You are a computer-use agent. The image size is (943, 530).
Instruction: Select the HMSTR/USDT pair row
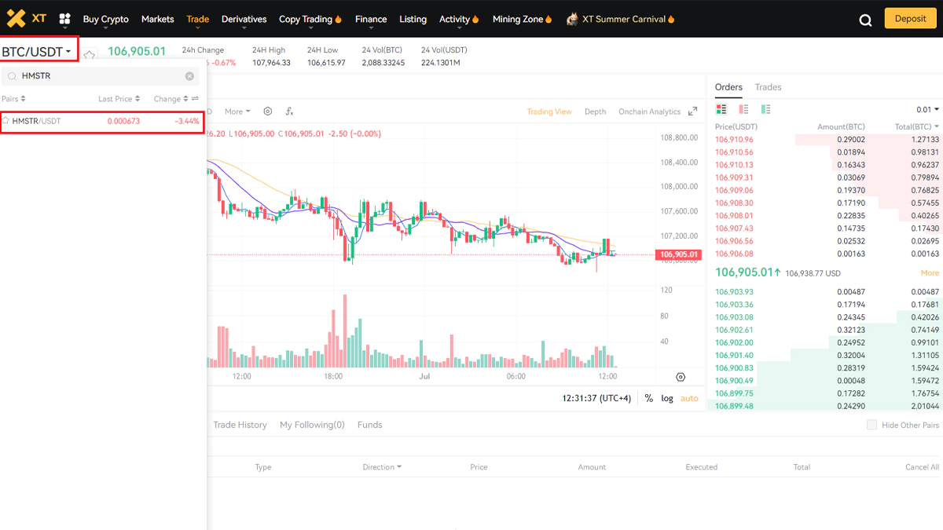(x=102, y=121)
